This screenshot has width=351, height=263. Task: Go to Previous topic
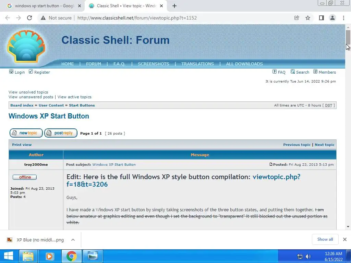297,145
